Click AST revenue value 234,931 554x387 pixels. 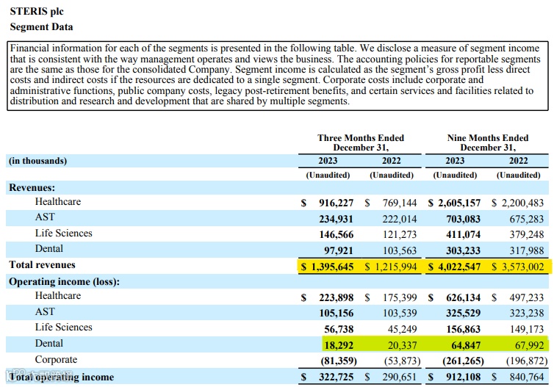(336, 219)
